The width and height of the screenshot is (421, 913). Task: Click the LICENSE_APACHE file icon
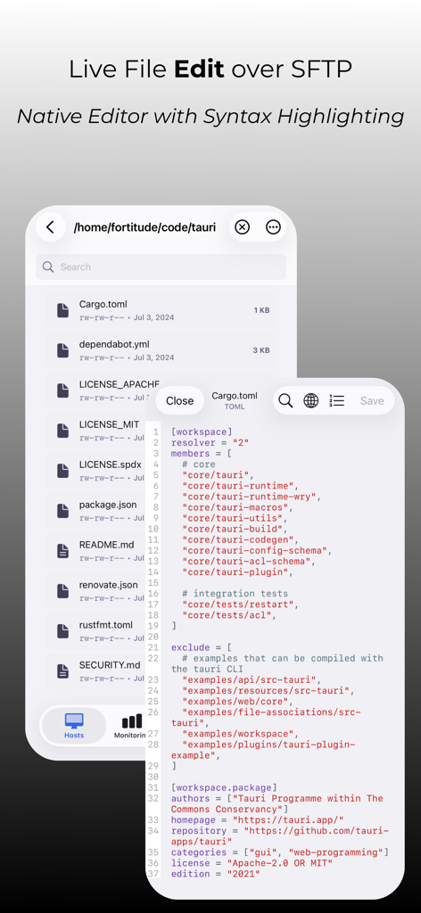point(63,391)
